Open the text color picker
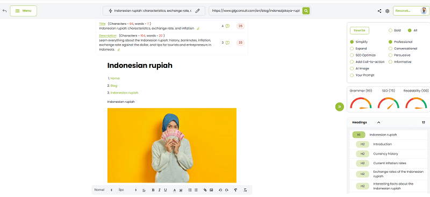The height and width of the screenshot is (197, 430). point(174,190)
